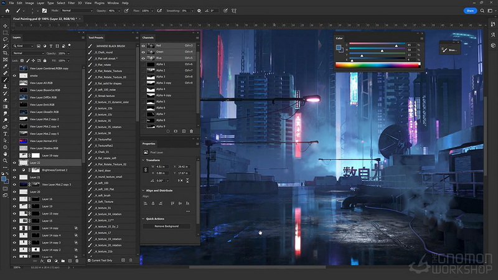
Task: Select the Gradient tool
Action: pyautogui.click(x=5, y=106)
